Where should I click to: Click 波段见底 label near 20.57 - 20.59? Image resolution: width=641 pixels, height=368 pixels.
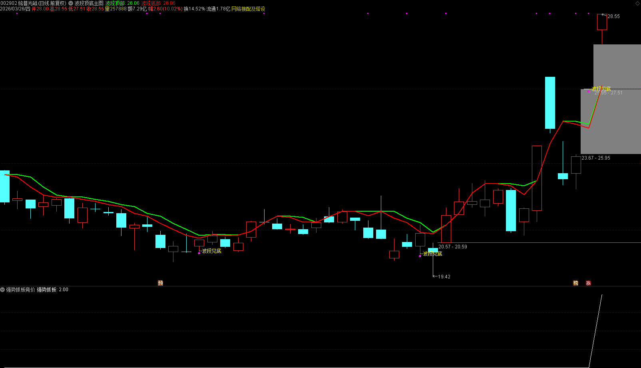[x=432, y=254]
